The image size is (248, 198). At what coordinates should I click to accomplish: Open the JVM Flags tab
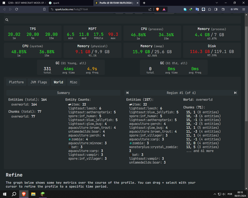coord(39,82)
